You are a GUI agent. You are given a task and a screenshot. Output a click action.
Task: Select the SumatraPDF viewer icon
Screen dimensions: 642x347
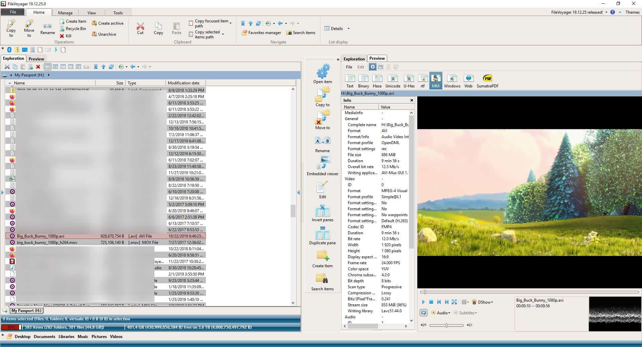(x=488, y=81)
